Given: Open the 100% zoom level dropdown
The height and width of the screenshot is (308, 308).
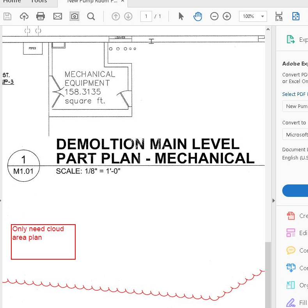Looking at the screenshot, I should pyautogui.click(x=263, y=16).
